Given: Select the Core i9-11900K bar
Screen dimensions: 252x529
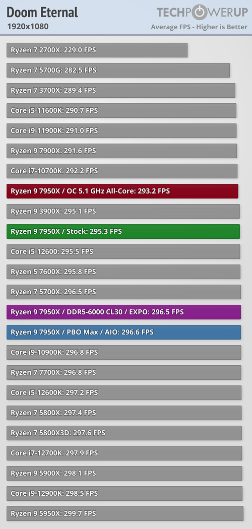Looking at the screenshot, I should click(121, 130).
